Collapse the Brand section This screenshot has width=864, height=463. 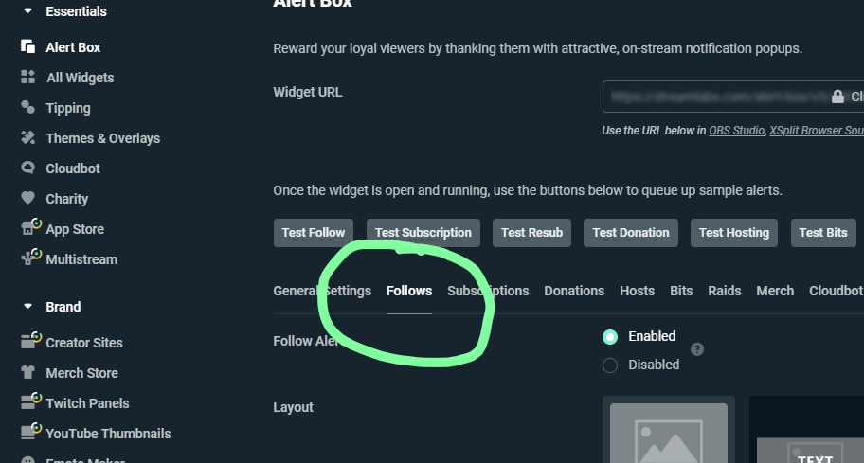click(x=27, y=307)
